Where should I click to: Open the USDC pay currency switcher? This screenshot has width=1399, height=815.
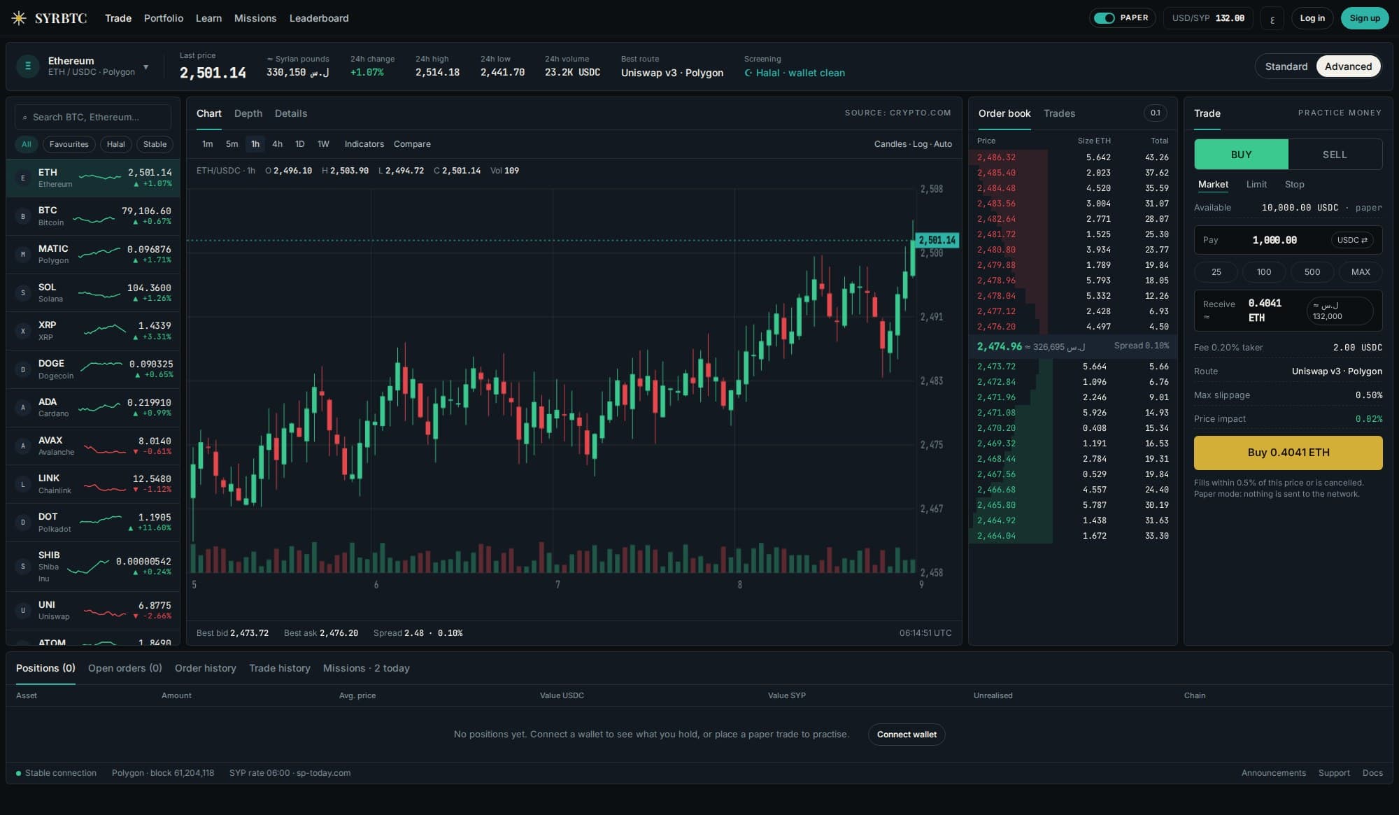point(1351,240)
